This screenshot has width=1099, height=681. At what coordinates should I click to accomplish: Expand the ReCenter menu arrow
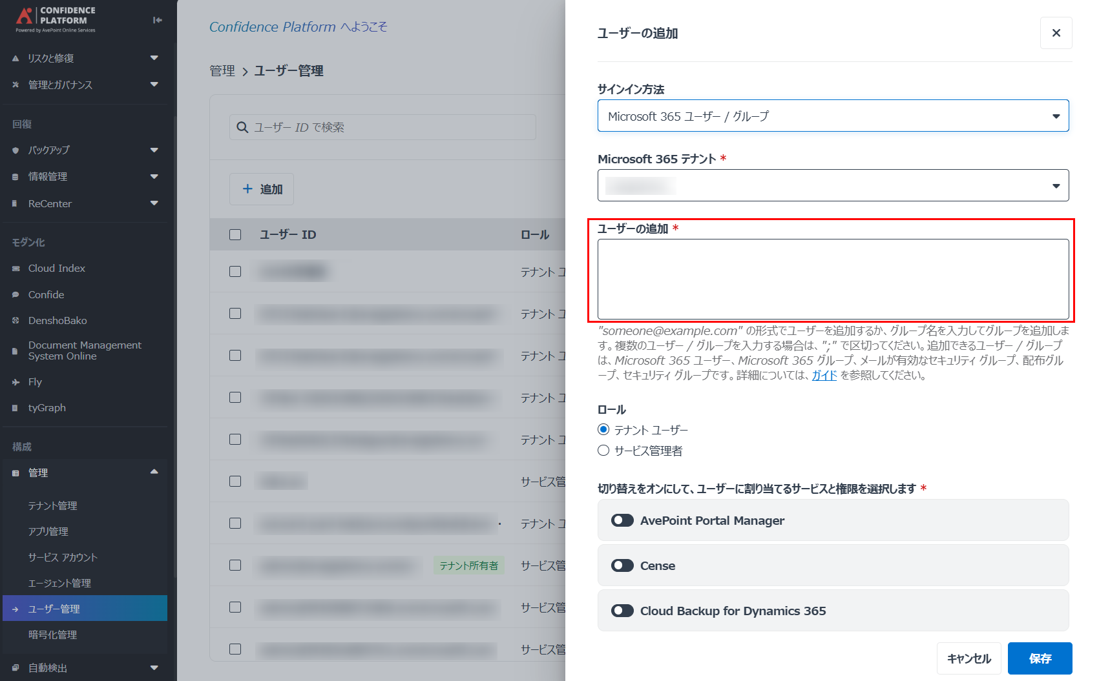point(154,203)
